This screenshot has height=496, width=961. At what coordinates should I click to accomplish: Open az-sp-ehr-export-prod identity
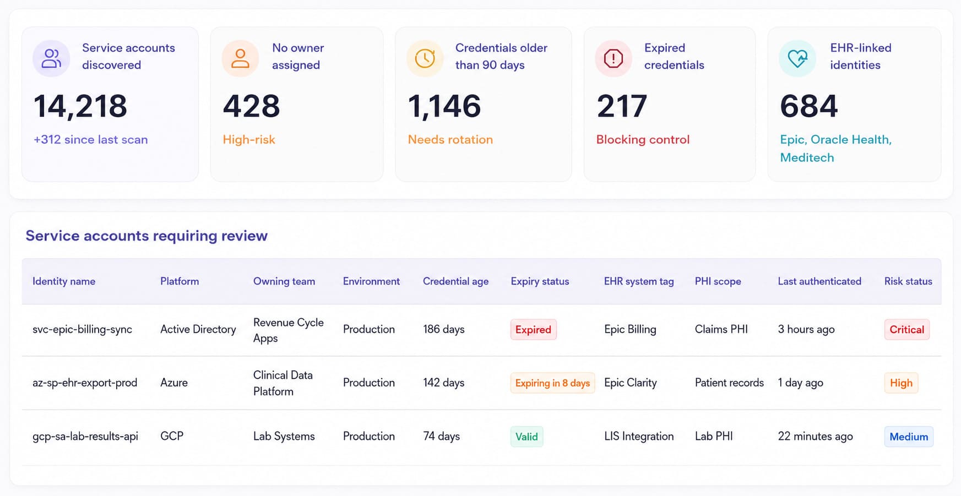pyautogui.click(x=85, y=383)
